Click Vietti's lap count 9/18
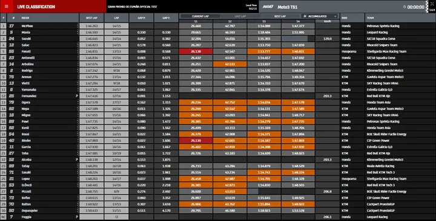 pos(116,83)
